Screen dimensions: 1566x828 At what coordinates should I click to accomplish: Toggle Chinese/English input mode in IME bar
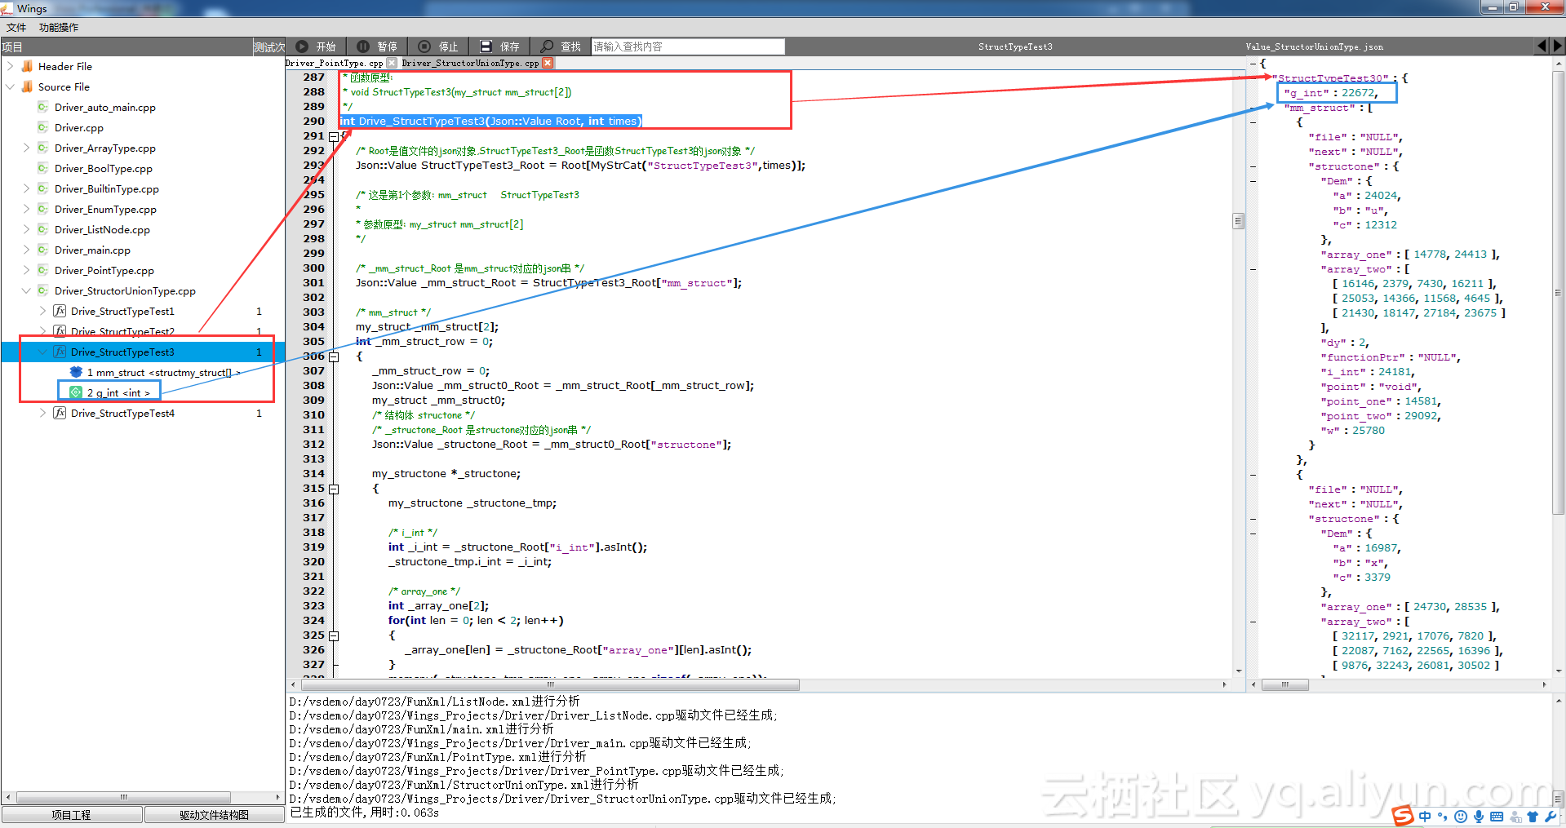[x=1425, y=817]
